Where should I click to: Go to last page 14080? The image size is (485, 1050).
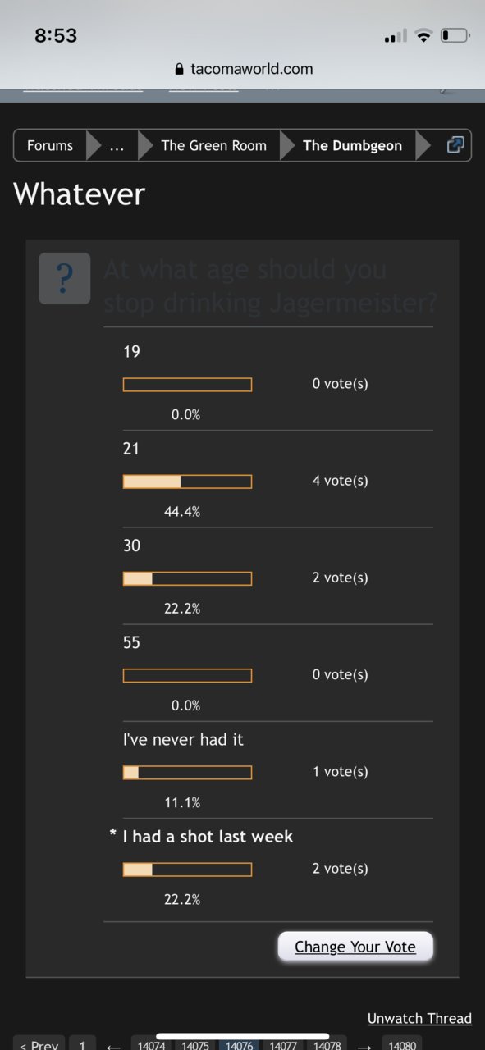[x=402, y=1045]
